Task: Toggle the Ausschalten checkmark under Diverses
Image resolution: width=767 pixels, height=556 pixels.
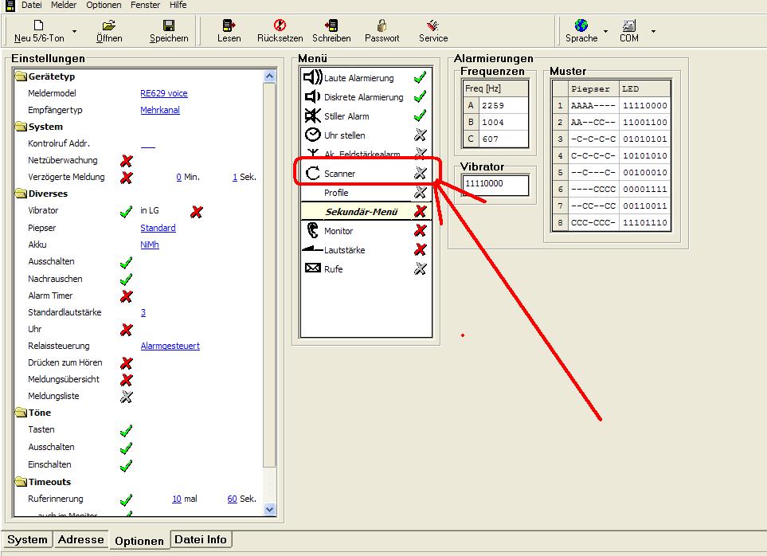Action: (x=125, y=262)
